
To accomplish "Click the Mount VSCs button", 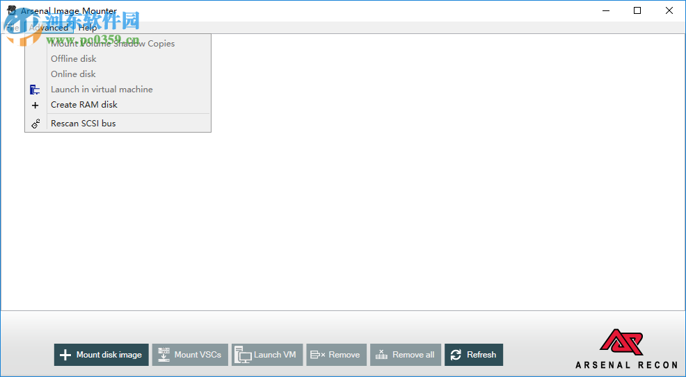I will tap(191, 355).
